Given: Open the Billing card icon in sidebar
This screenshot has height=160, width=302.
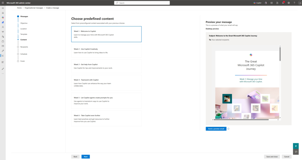Looking at the screenshot, I should pyautogui.click(x=3, y=46).
